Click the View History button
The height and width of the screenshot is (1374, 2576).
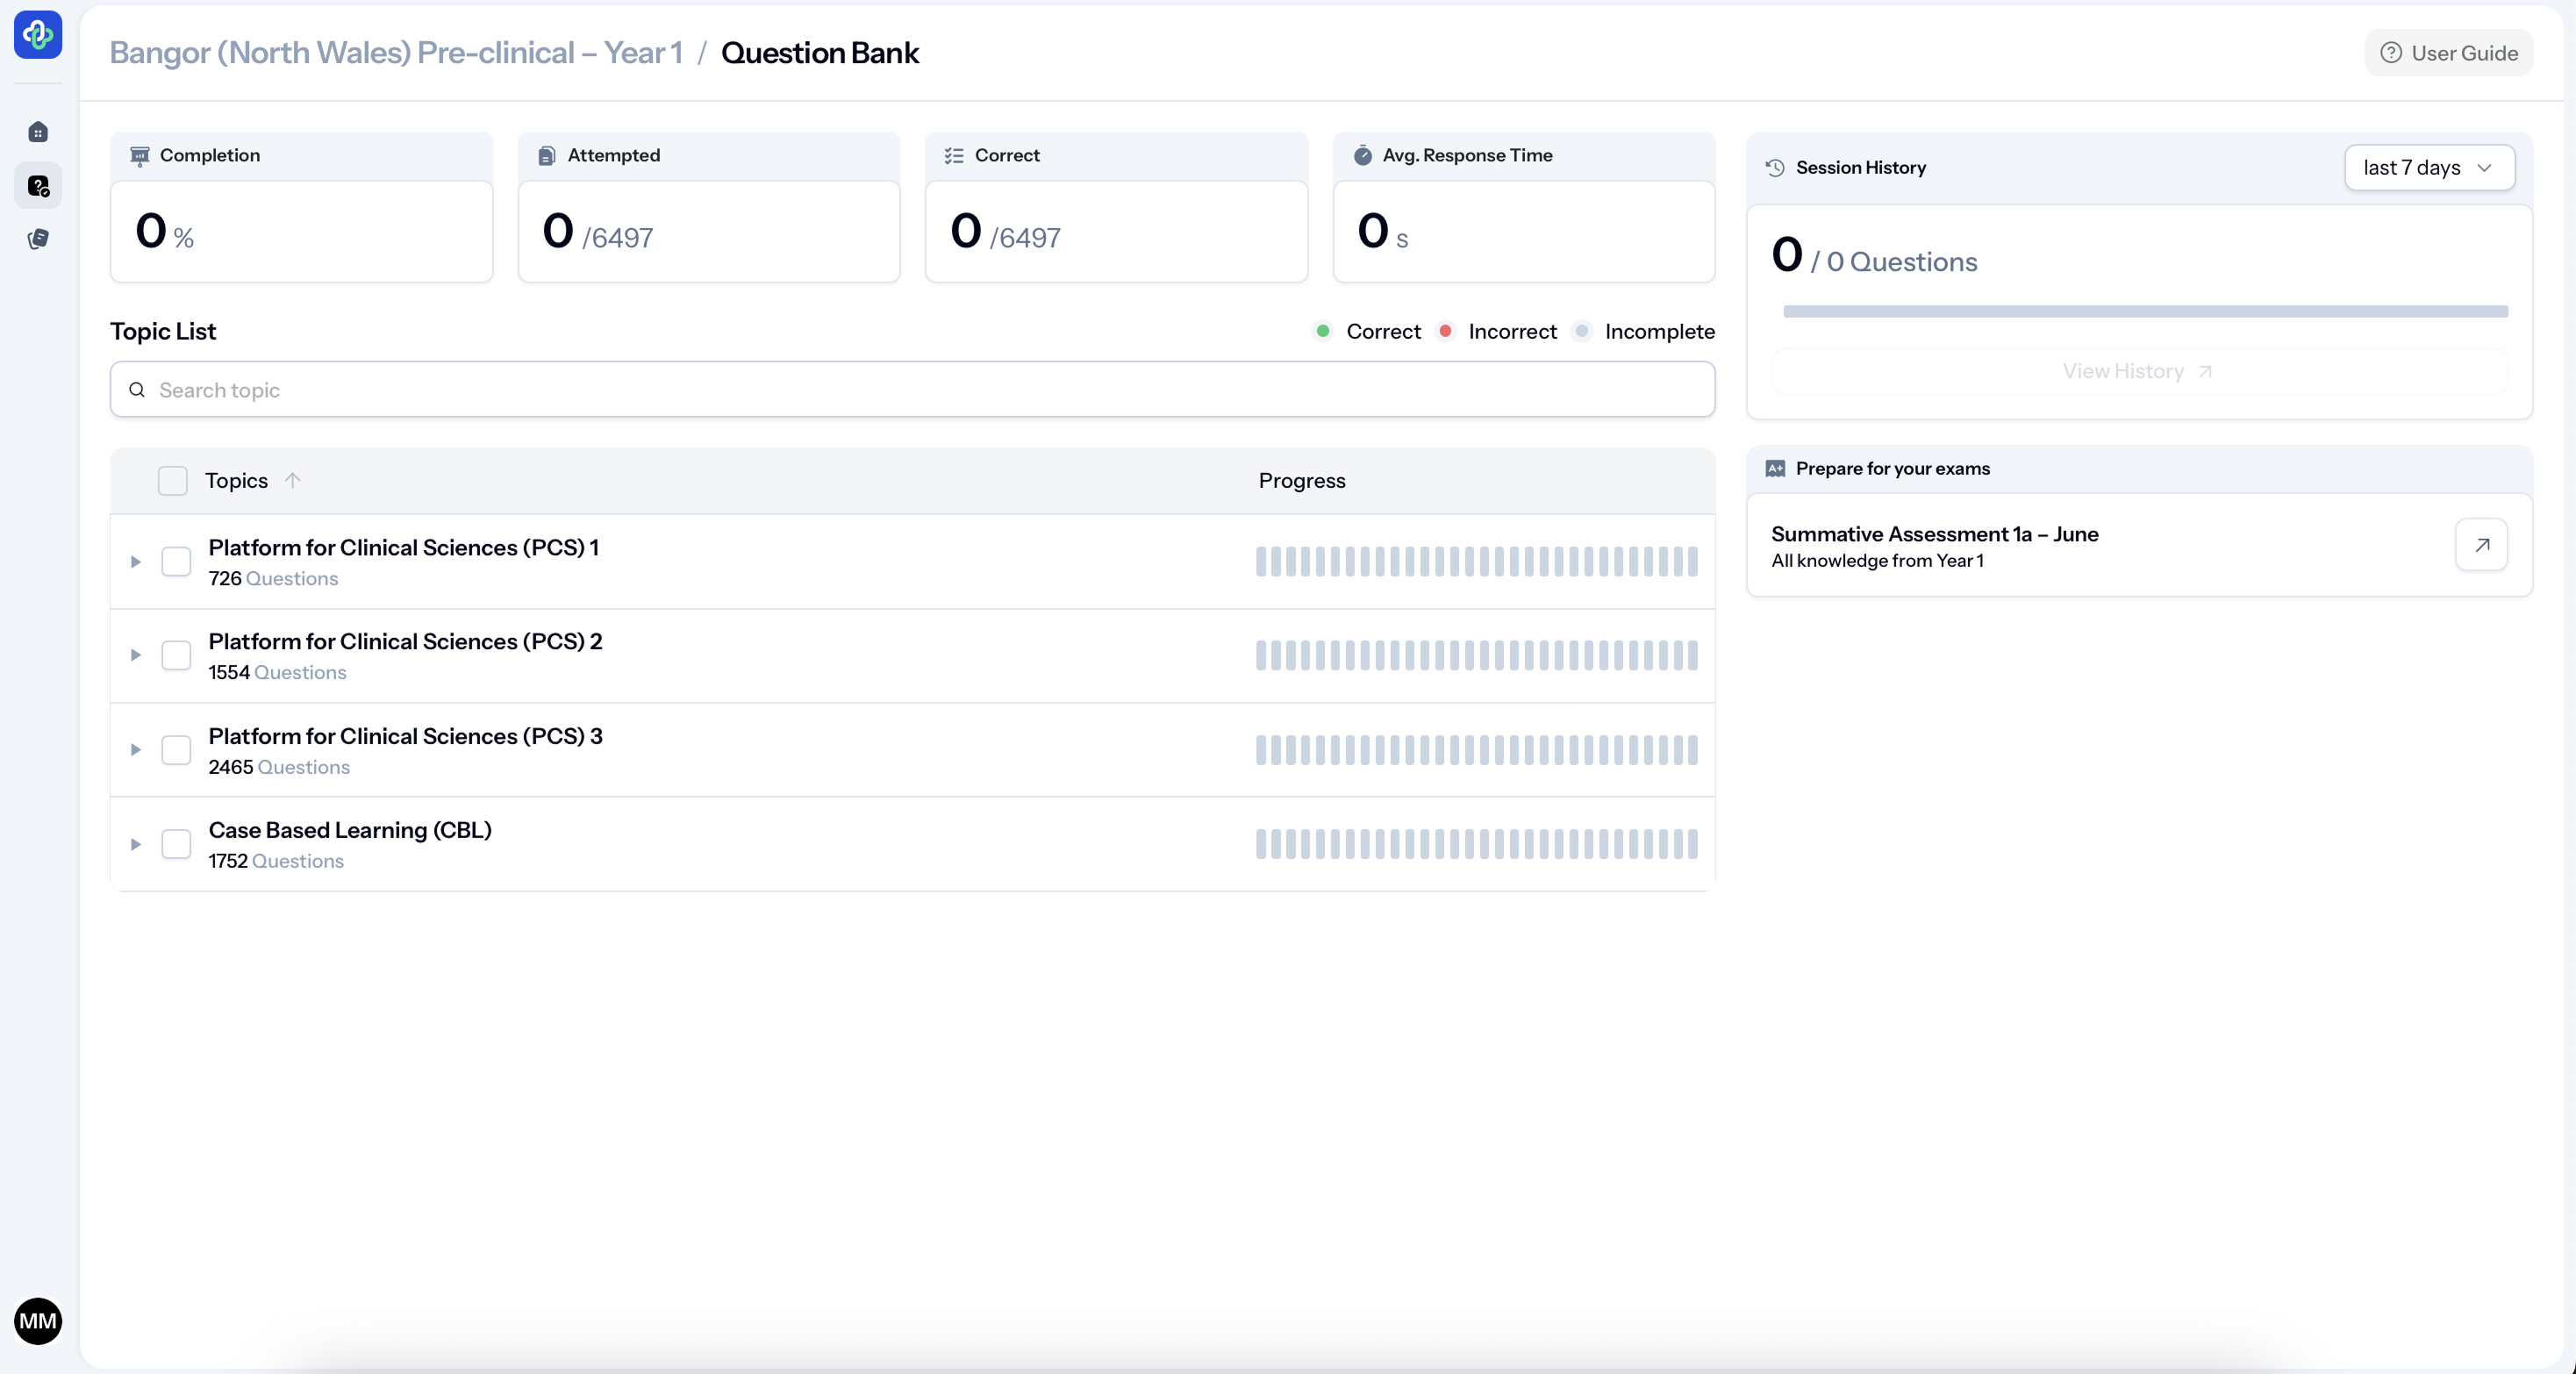2138,371
